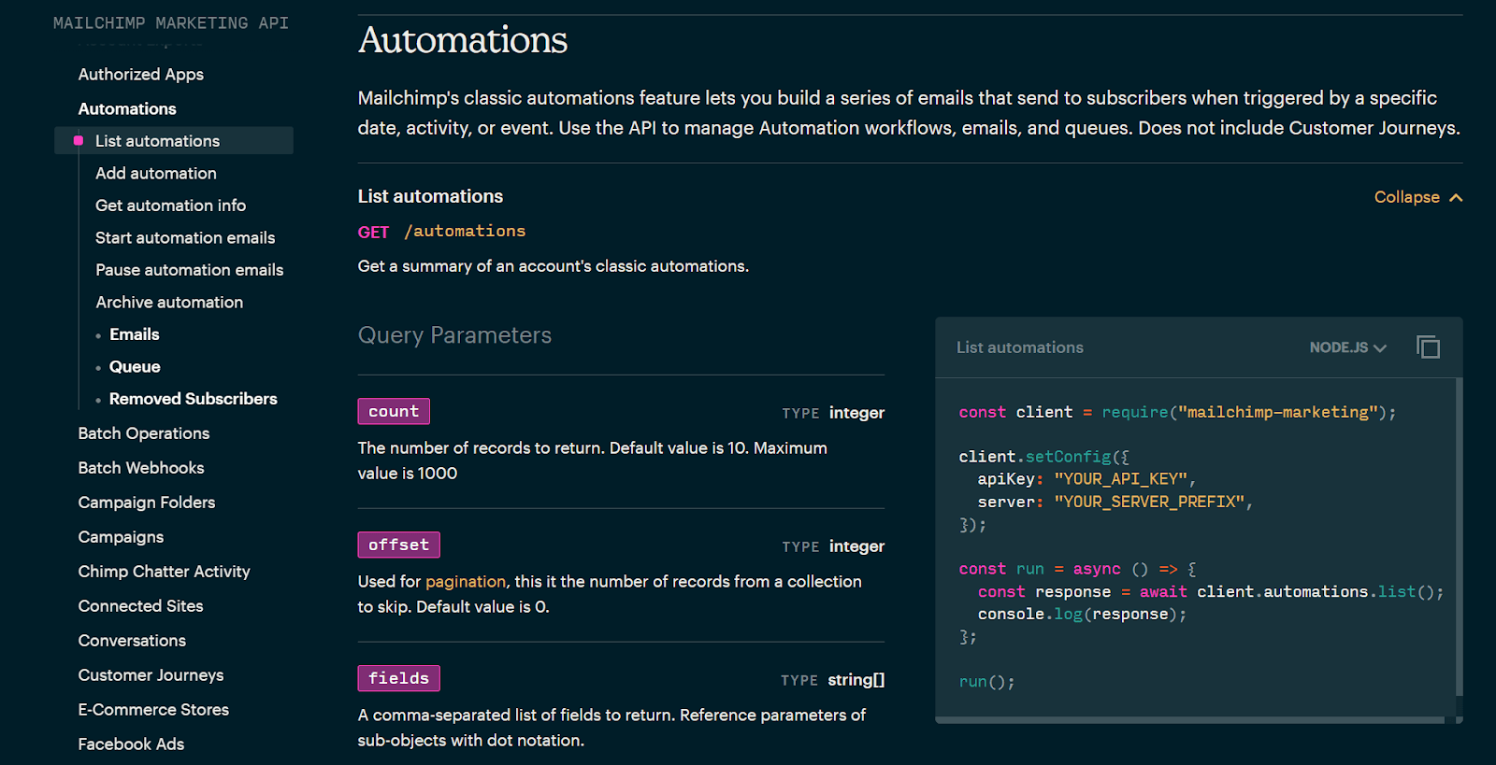
Task: Open the NODE.JS language dropdown
Action: [x=1347, y=347]
